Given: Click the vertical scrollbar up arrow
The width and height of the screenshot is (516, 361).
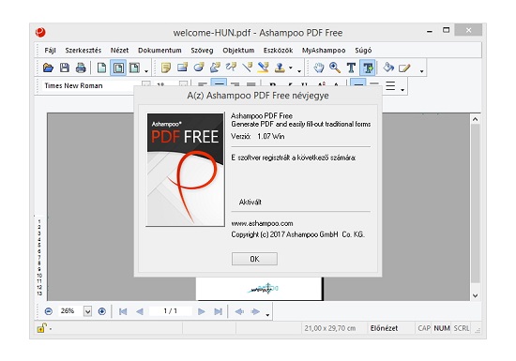Looking at the screenshot, I should coord(475,119).
